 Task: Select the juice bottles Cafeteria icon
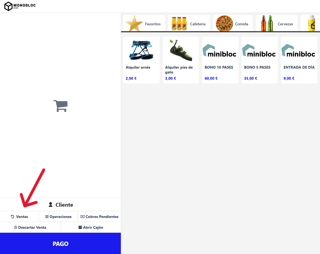point(179,24)
